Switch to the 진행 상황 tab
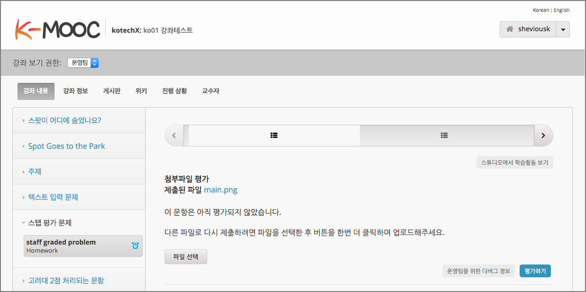586x292 pixels. 174,91
